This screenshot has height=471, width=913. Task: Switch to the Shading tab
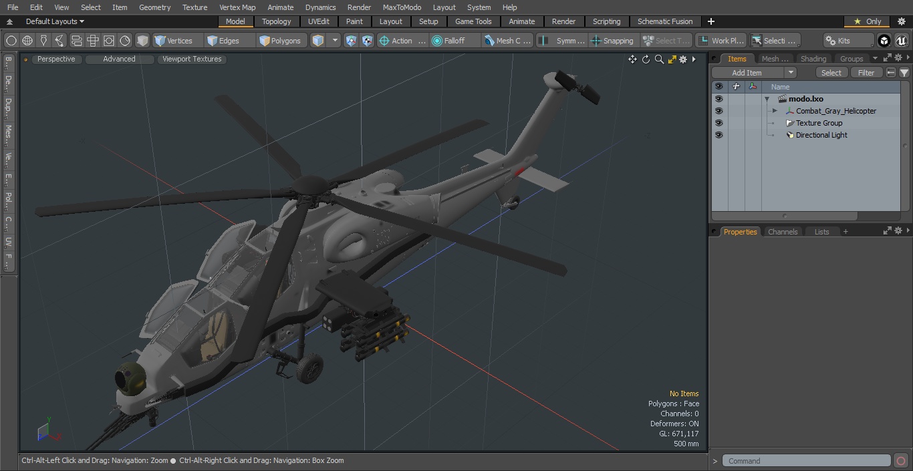tap(813, 59)
